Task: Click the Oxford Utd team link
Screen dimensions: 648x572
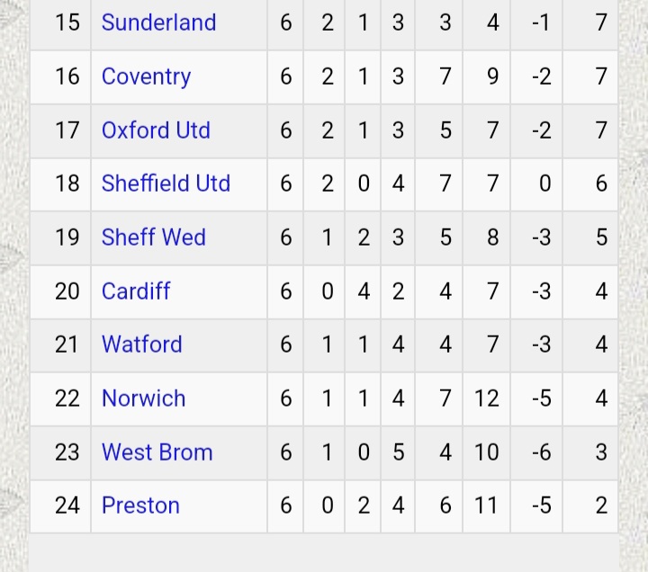Action: [156, 130]
